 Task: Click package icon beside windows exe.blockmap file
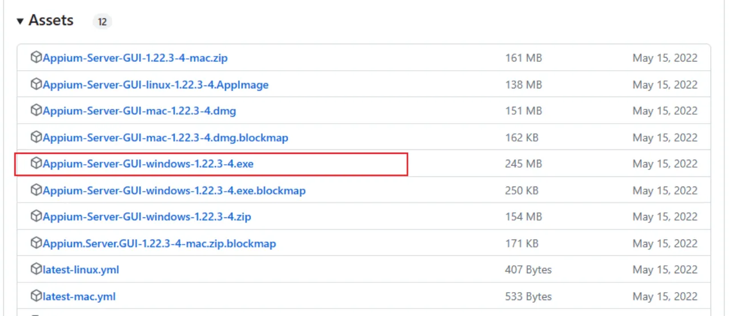36,191
